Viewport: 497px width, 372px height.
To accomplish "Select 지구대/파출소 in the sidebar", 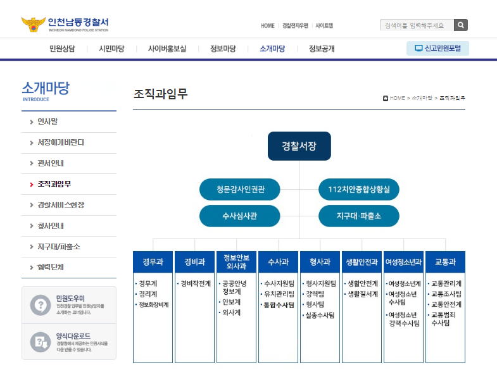I will pos(59,247).
